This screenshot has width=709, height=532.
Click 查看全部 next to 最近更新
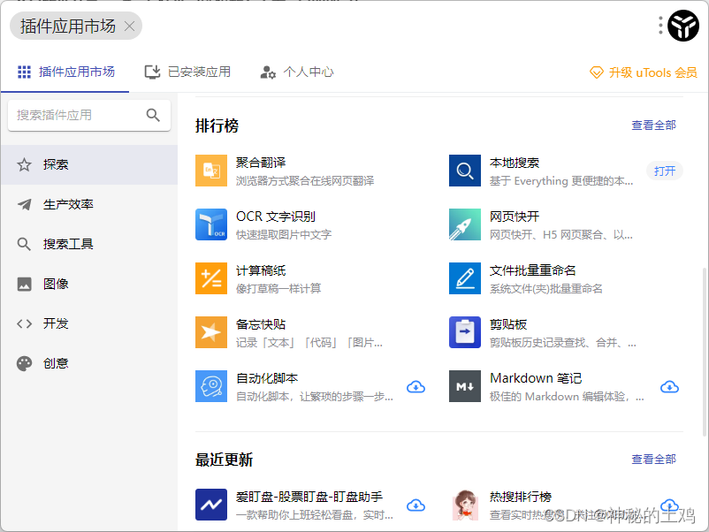point(654,460)
